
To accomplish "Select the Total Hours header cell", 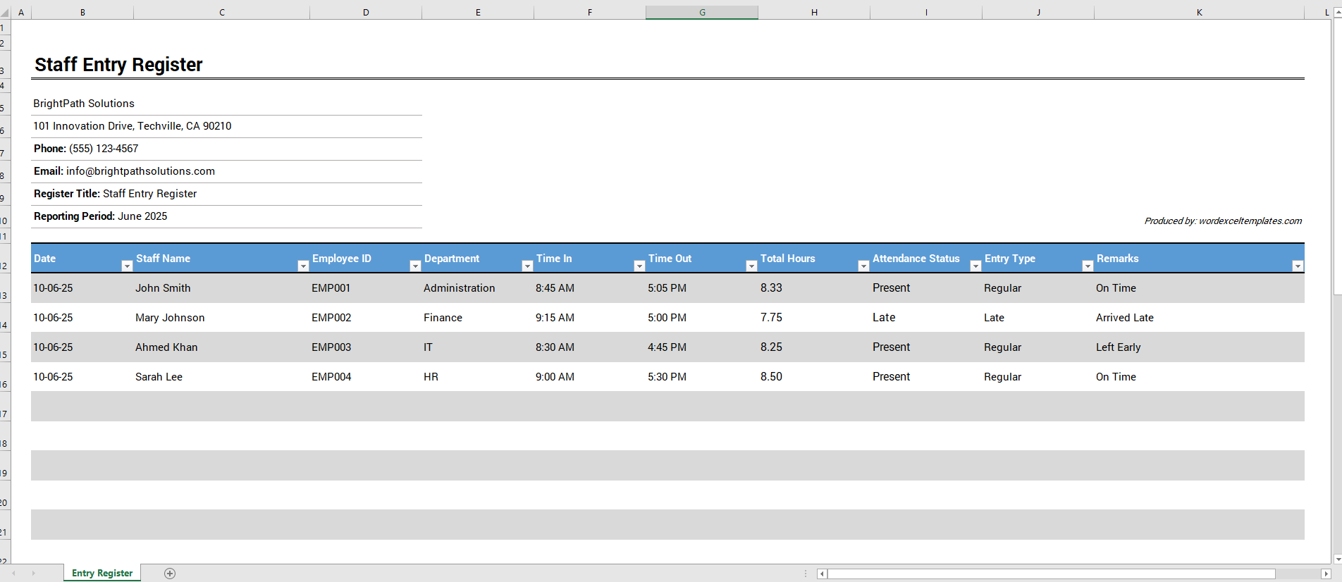I will (814, 259).
